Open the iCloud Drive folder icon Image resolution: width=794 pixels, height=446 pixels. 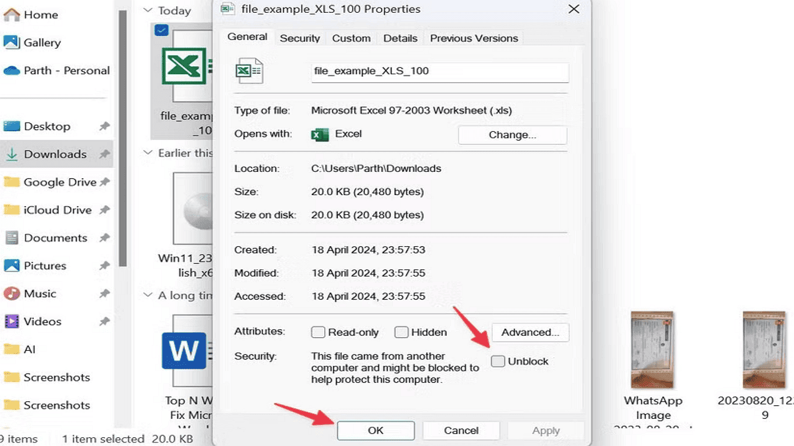pyautogui.click(x=12, y=210)
